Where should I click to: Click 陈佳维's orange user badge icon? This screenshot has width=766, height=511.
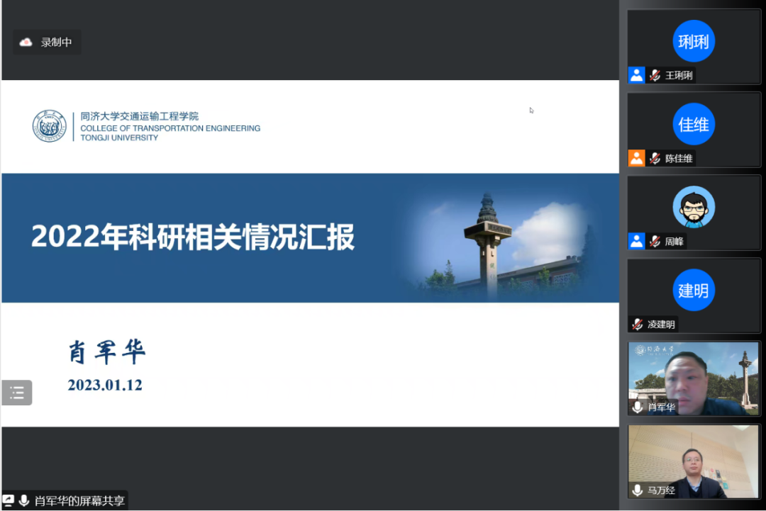tap(636, 158)
